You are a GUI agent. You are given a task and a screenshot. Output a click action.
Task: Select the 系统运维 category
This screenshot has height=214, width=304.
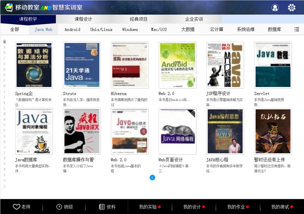pyautogui.click(x=245, y=29)
